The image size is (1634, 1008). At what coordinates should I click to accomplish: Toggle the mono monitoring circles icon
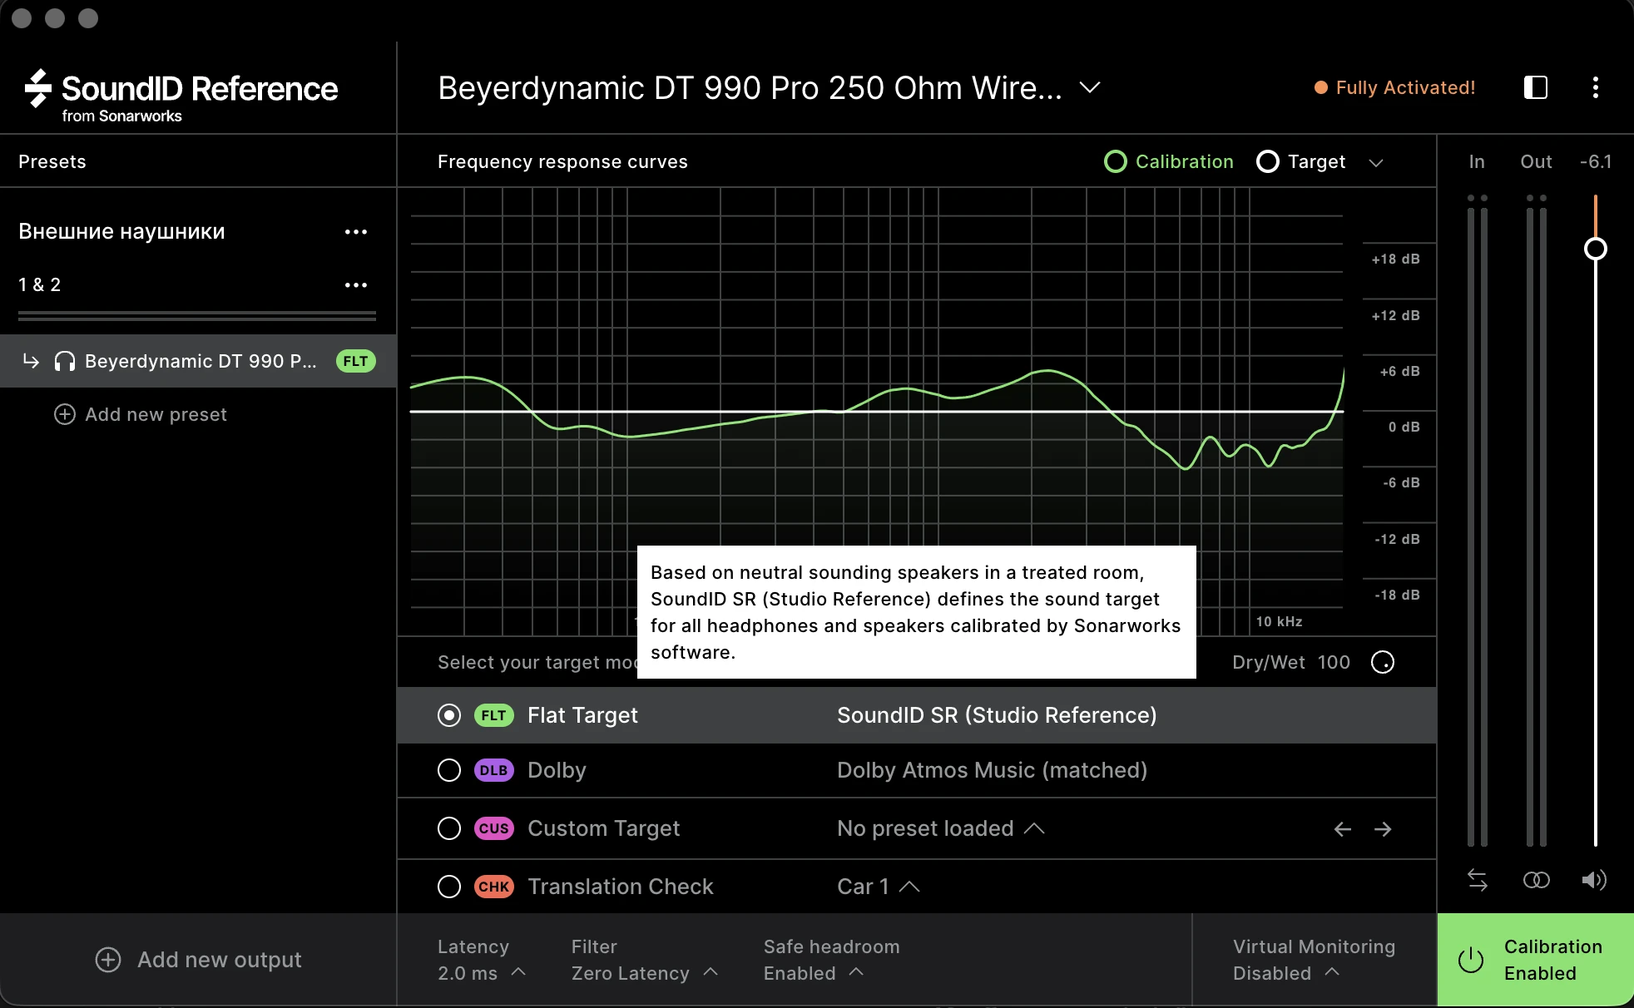click(x=1536, y=880)
